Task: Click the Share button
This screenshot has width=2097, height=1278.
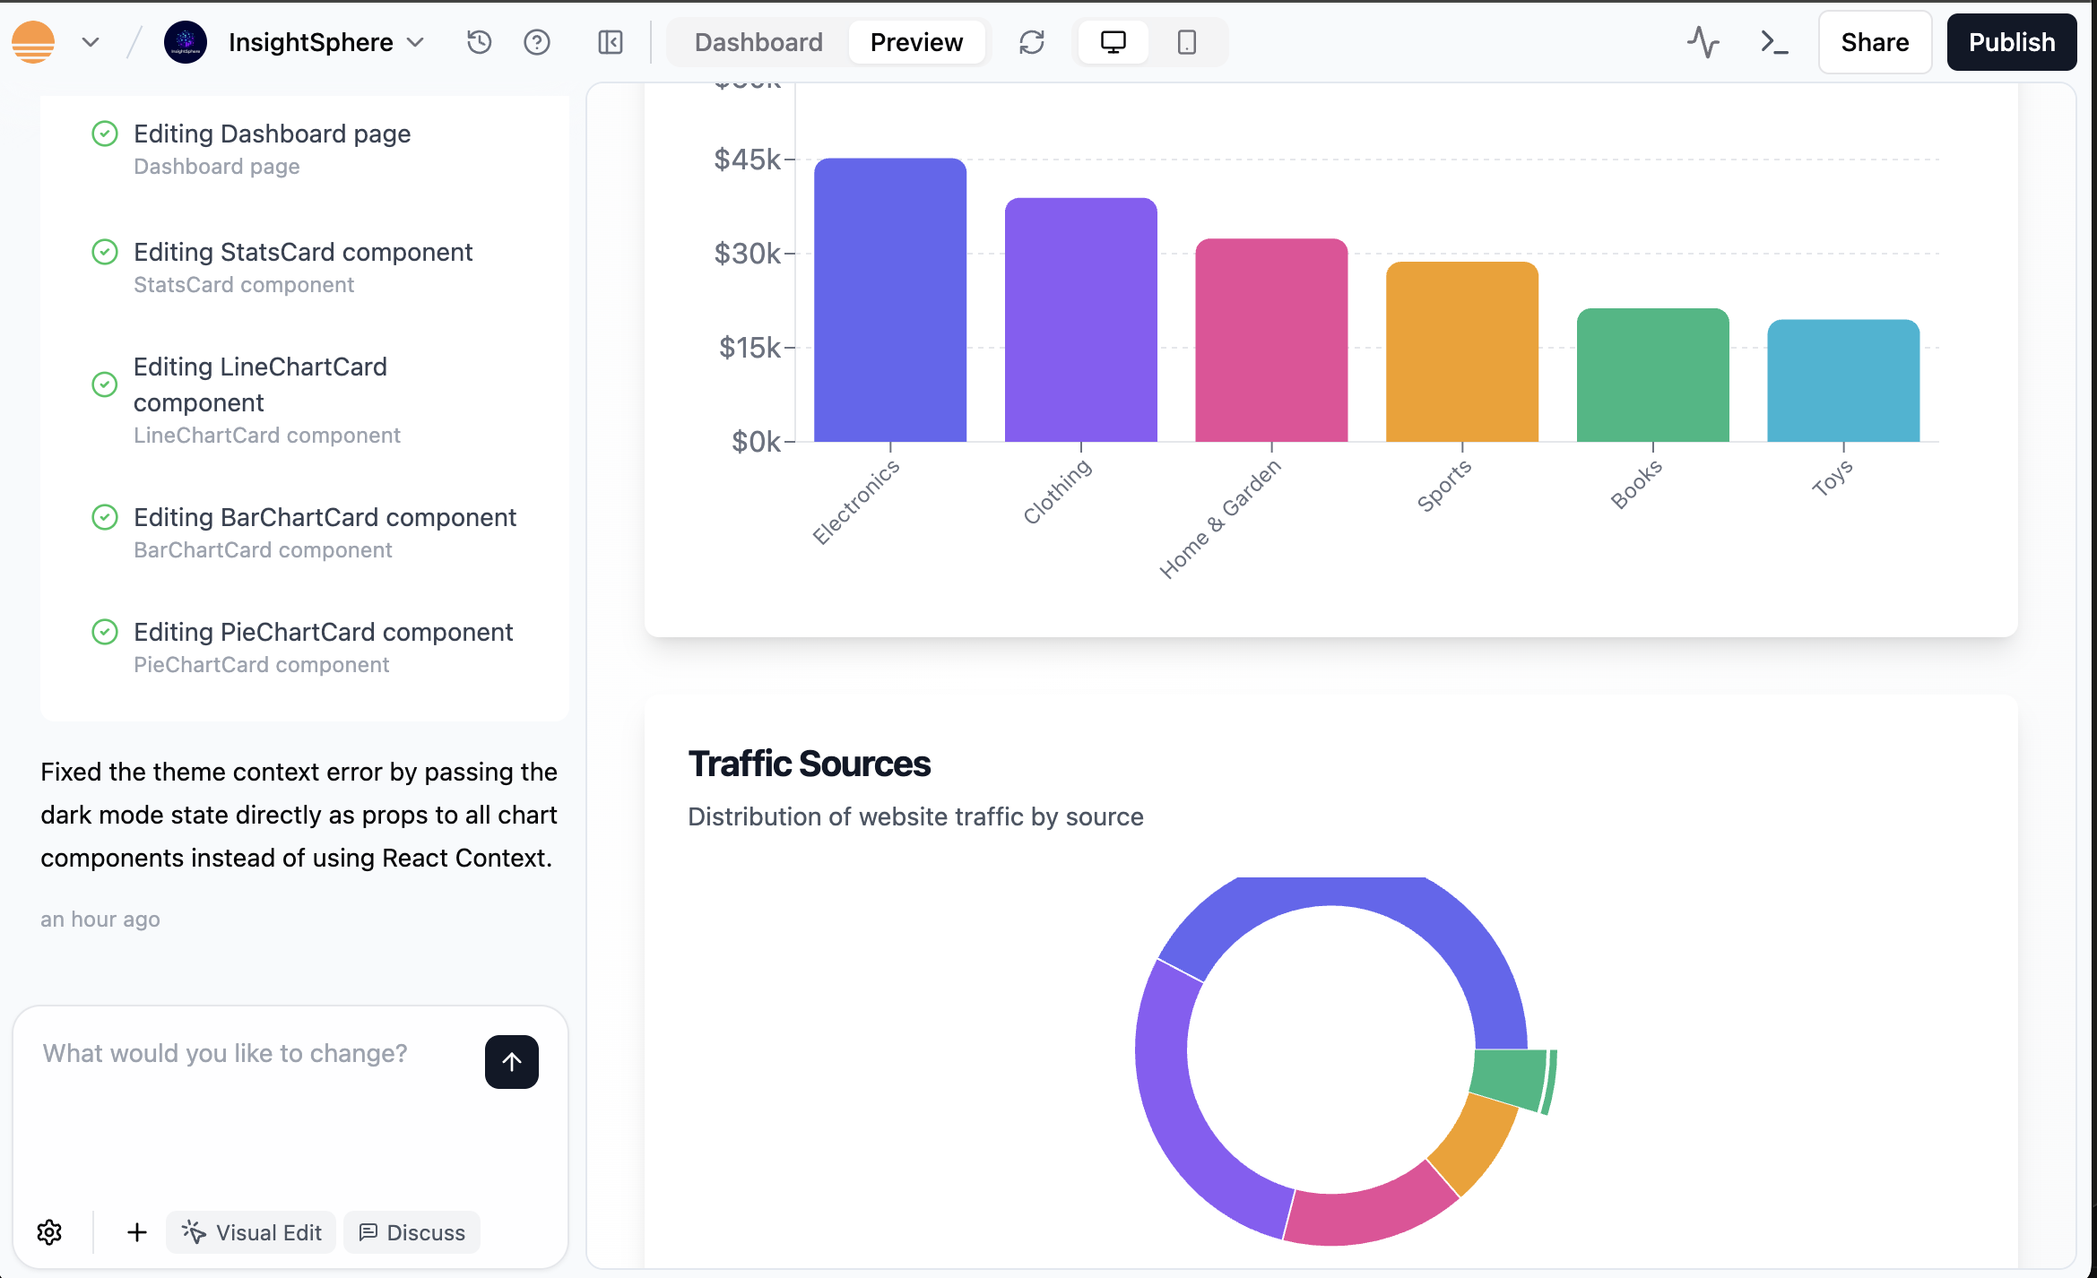Action: point(1874,42)
